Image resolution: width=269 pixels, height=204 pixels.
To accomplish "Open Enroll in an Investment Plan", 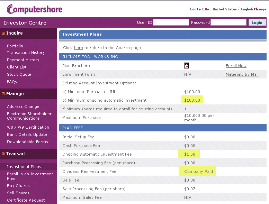I will [30, 176].
